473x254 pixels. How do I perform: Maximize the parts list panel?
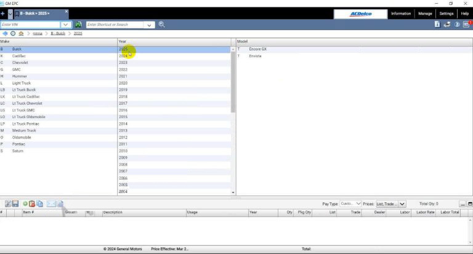tap(470, 204)
